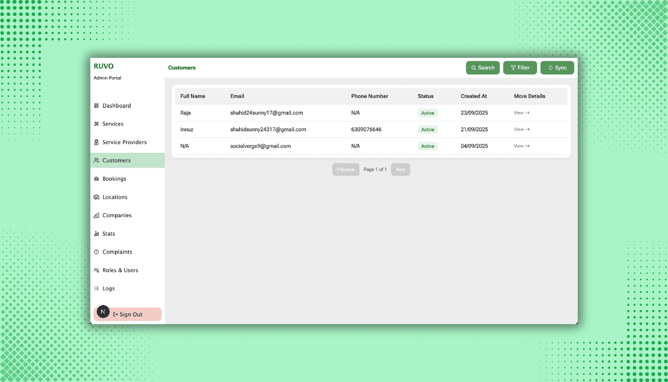Click the Bookings briefcase icon

point(97,179)
